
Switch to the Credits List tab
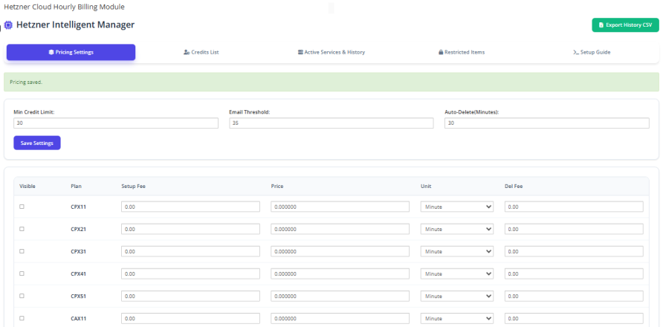pyautogui.click(x=201, y=53)
